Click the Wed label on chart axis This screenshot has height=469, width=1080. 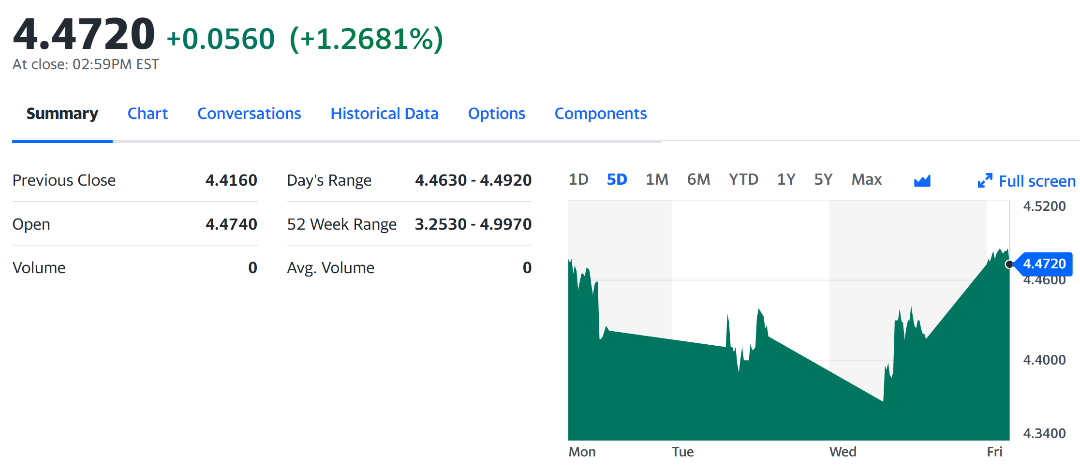pos(843,452)
